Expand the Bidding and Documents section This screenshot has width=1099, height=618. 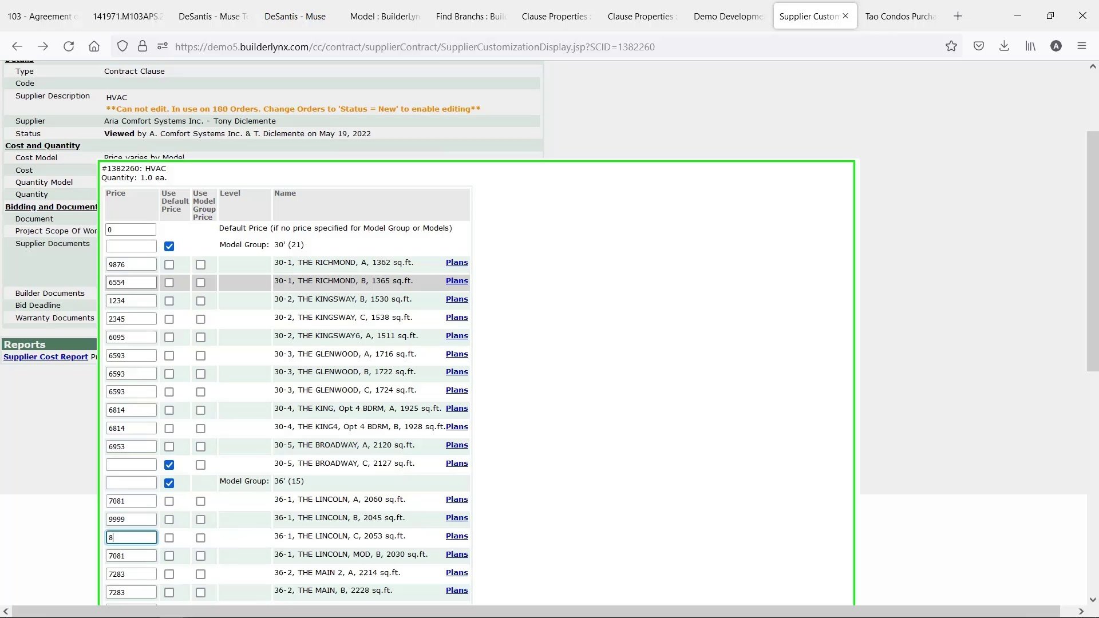pyautogui.click(x=50, y=207)
